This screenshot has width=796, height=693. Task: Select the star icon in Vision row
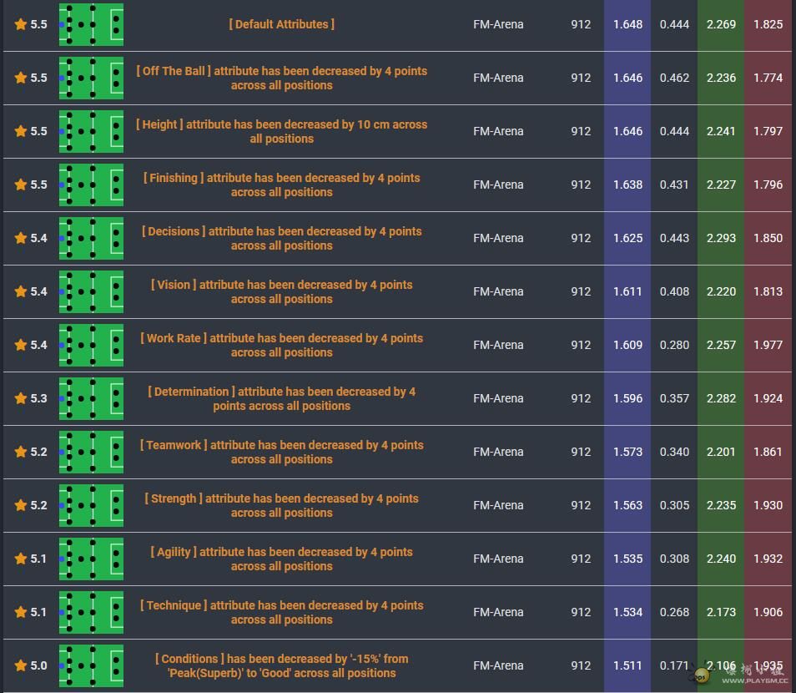click(21, 291)
